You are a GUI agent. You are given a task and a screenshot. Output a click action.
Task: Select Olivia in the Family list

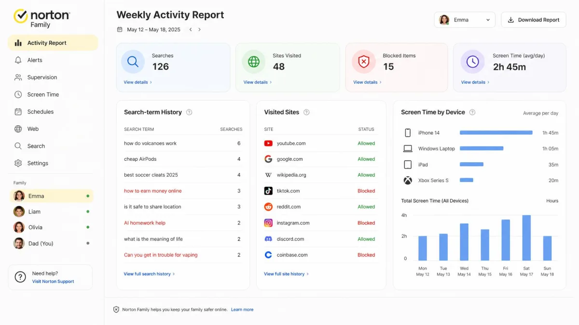52,227
